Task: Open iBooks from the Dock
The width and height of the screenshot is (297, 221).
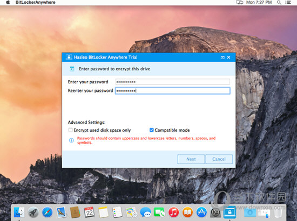Action: click(x=187, y=212)
